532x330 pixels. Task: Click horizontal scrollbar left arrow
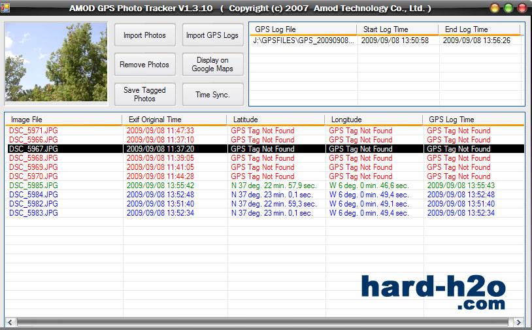click(x=10, y=322)
